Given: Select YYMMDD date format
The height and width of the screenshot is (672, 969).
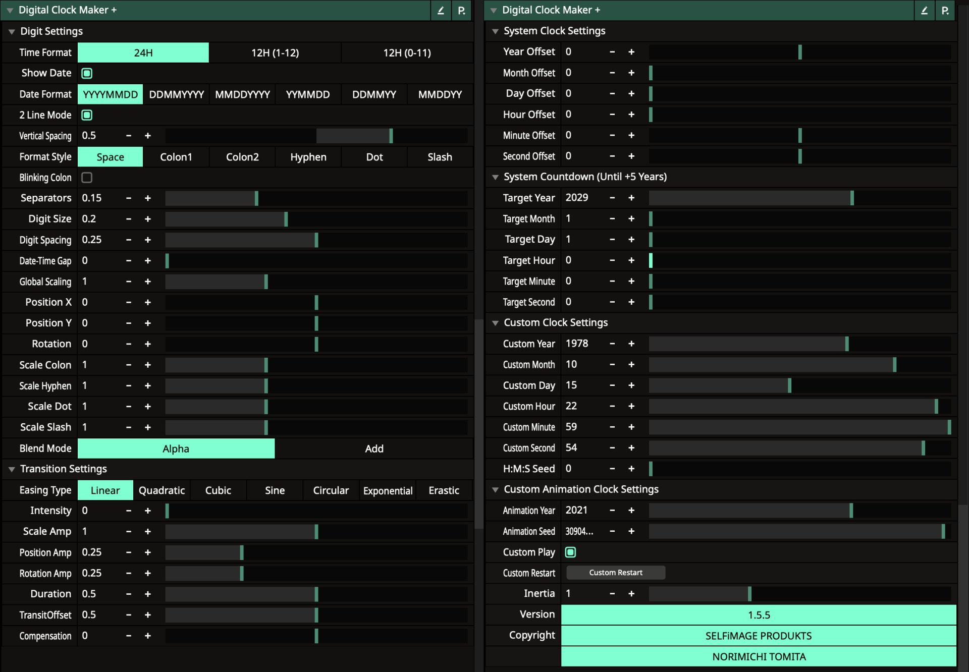Looking at the screenshot, I should (x=308, y=94).
